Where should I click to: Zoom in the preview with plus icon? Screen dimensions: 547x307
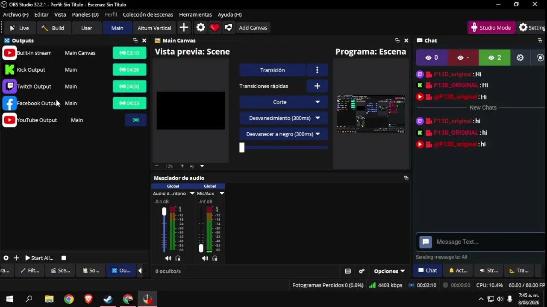pos(182,166)
